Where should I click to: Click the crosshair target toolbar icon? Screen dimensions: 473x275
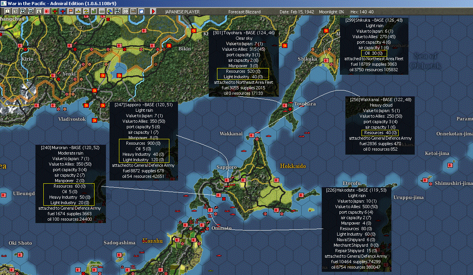[x=118, y=11]
